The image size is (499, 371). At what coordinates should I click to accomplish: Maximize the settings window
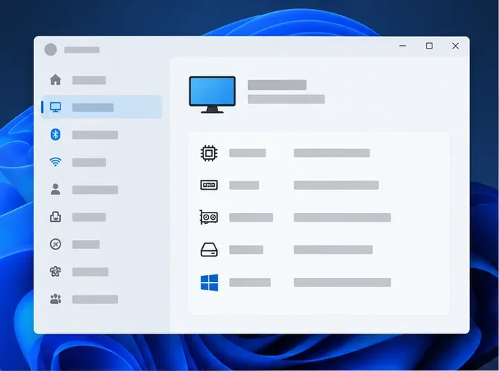coord(430,46)
